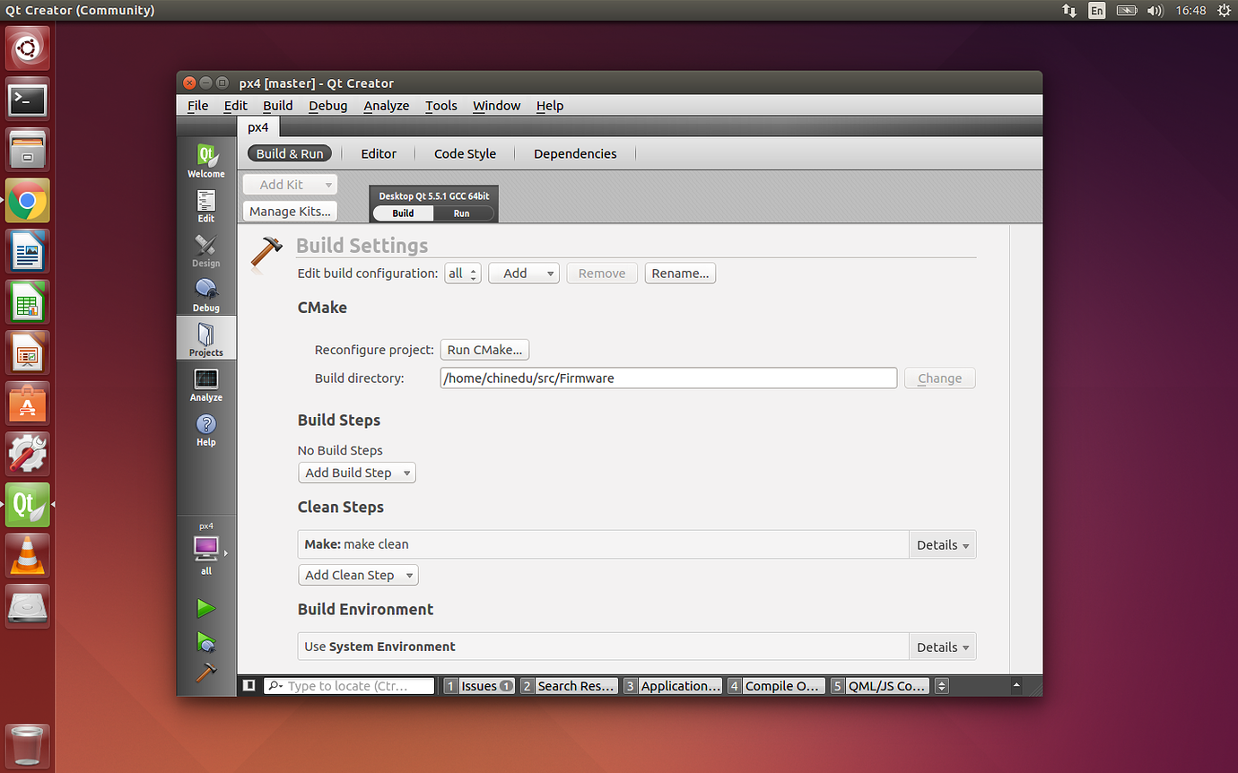
Task: Click the green Run button
Action: coord(206,609)
